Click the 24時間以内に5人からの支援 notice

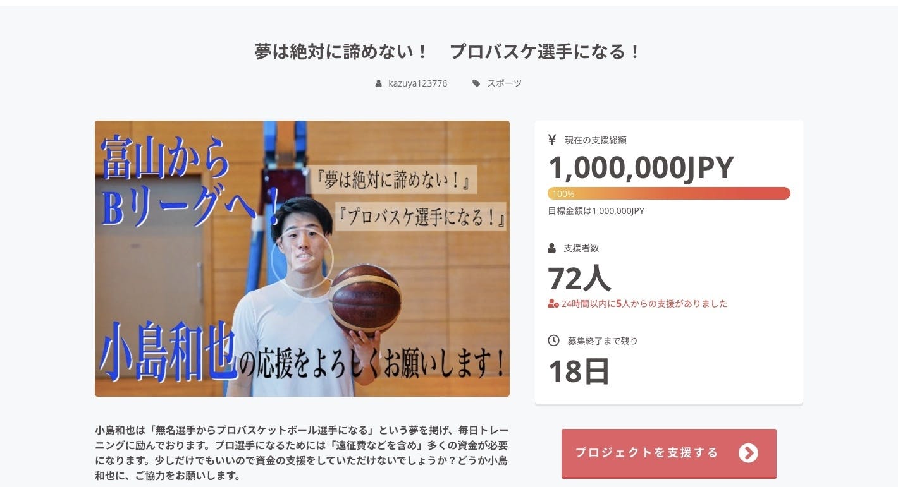tap(644, 304)
